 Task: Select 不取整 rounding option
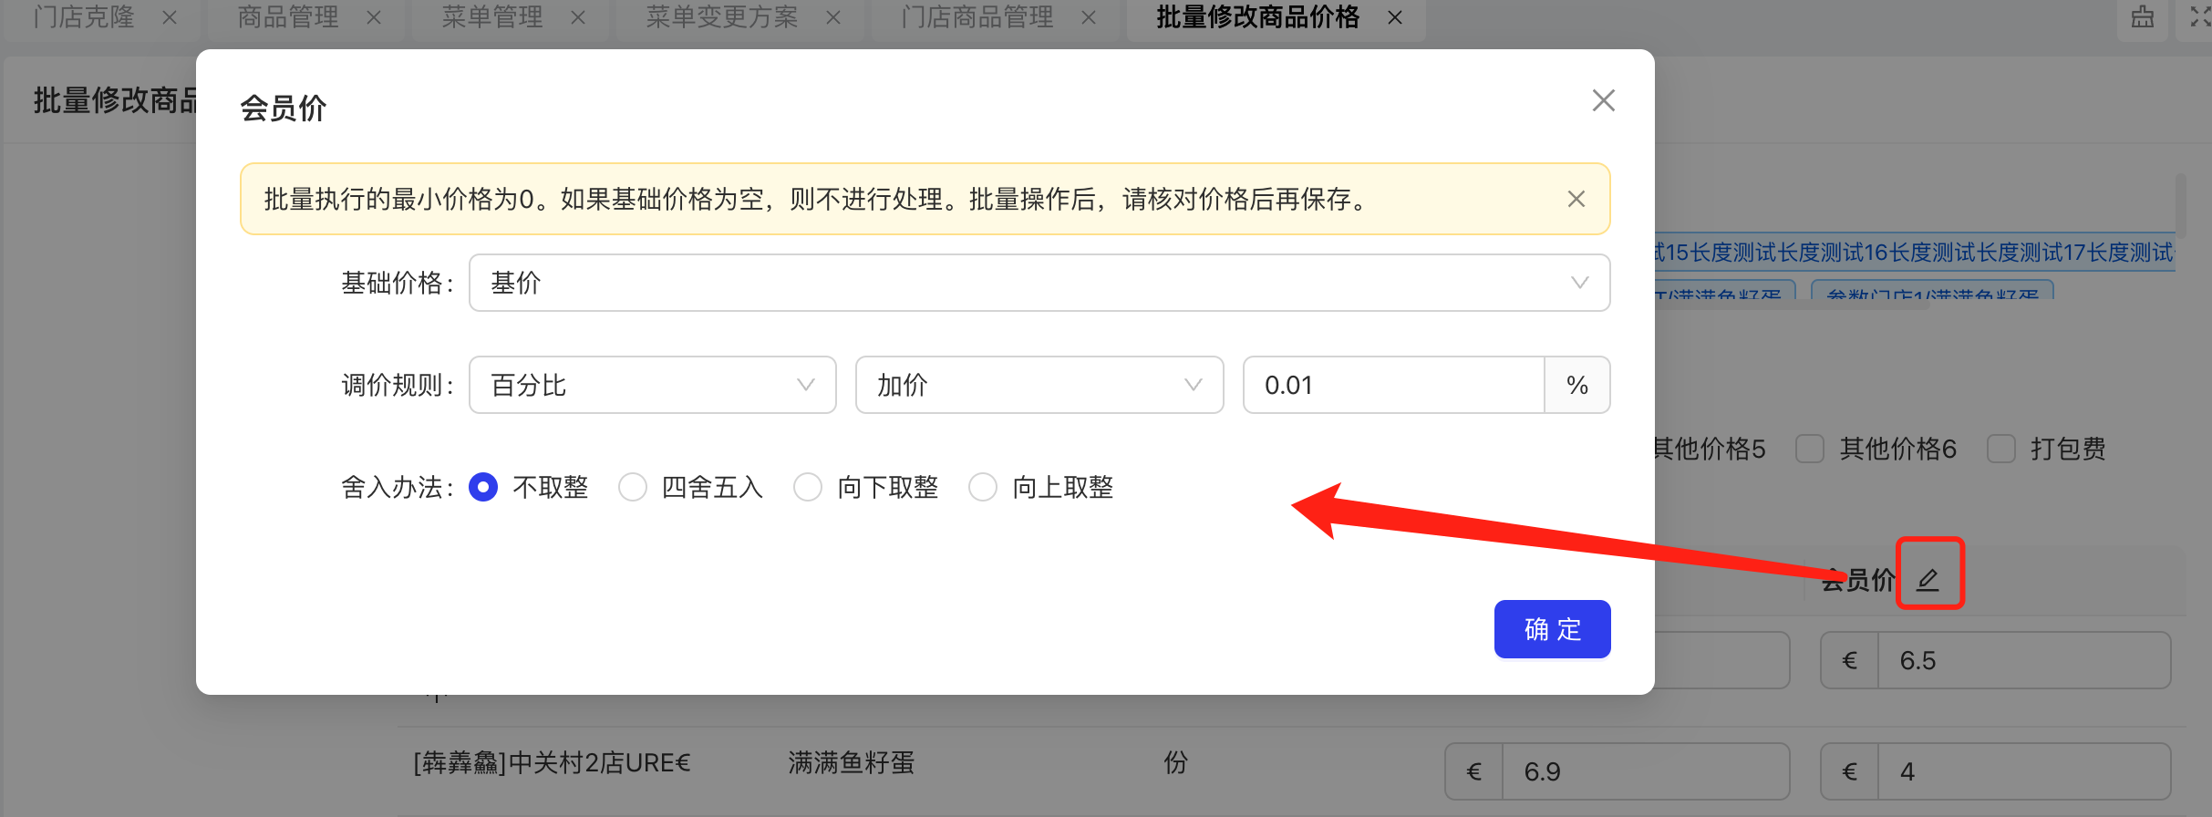[483, 487]
